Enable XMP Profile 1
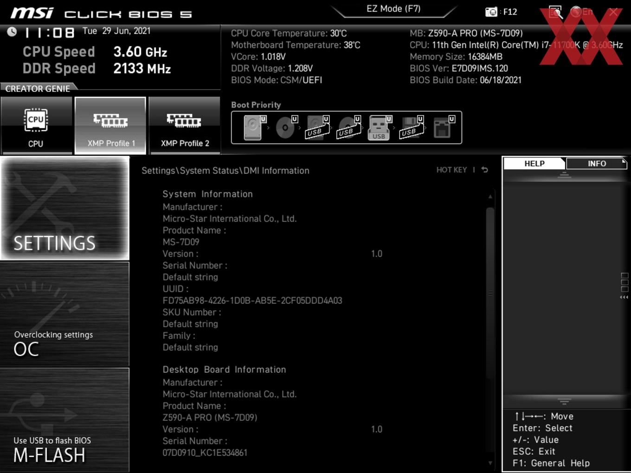This screenshot has height=473, width=631. 110,126
